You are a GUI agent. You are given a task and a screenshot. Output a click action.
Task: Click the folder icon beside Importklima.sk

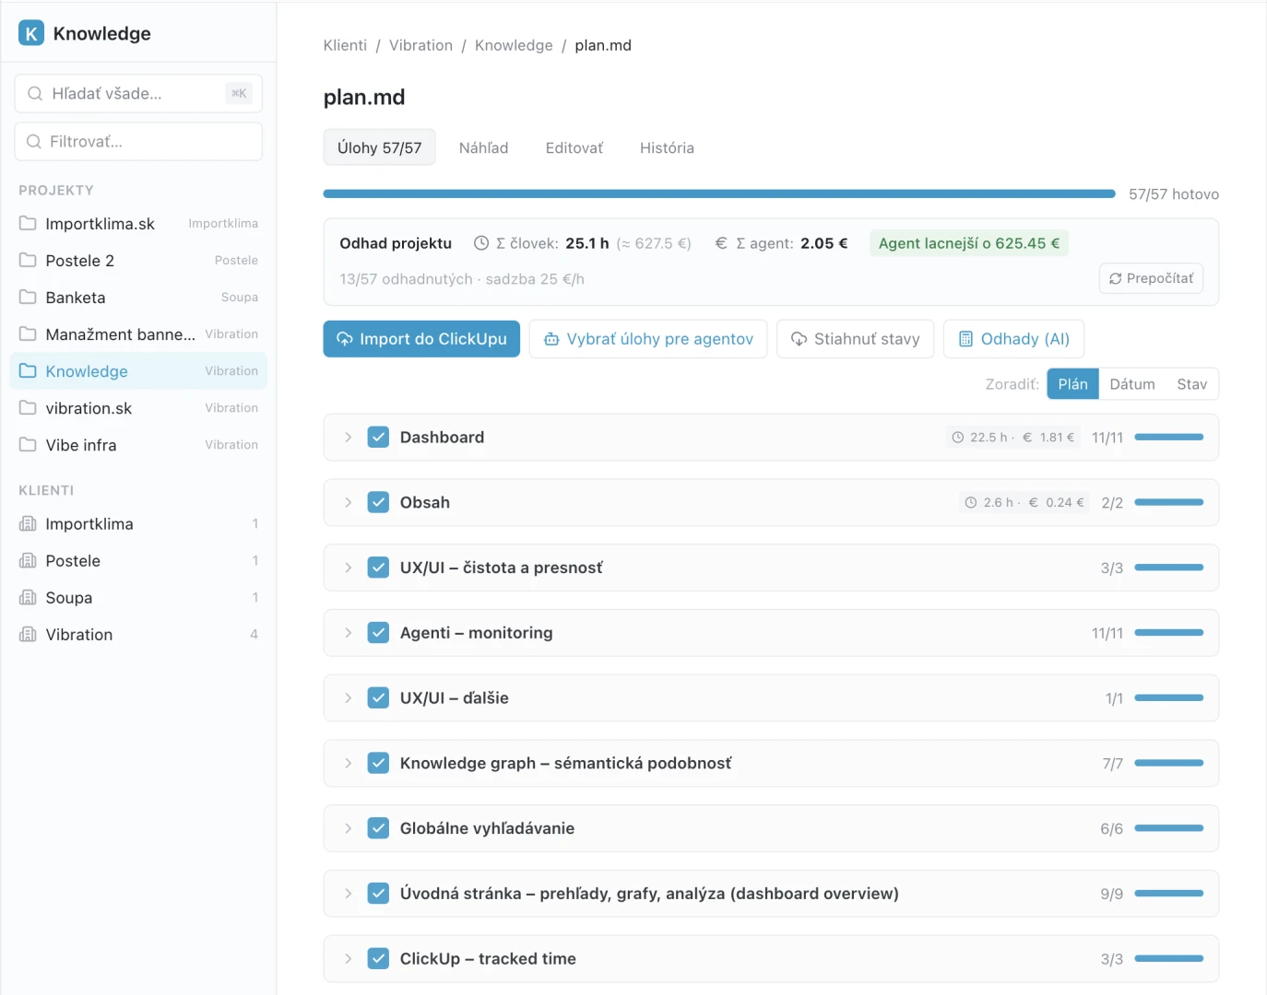click(28, 223)
